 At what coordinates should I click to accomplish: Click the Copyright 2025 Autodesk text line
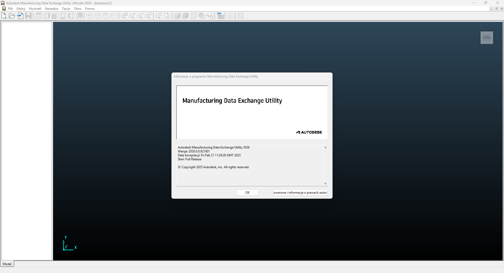pyautogui.click(x=214, y=167)
